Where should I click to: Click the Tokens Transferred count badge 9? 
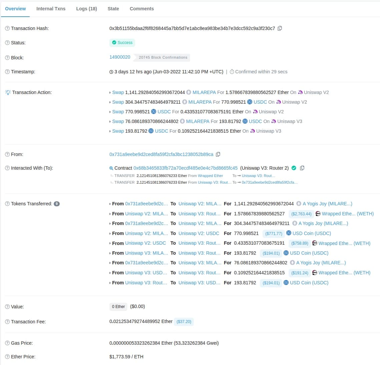coord(57,204)
